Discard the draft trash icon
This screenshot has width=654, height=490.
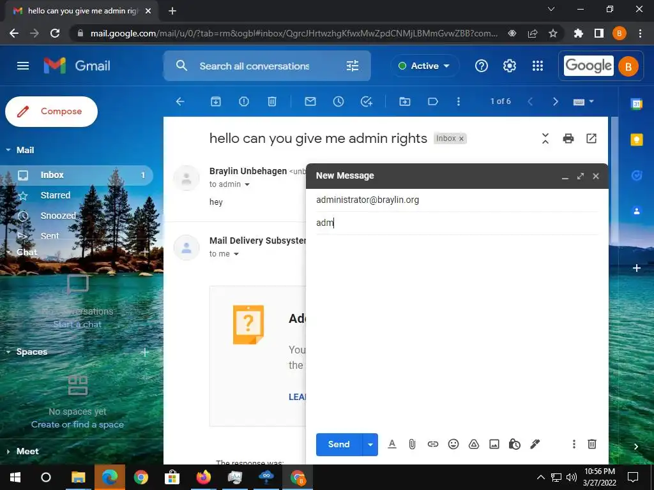(x=592, y=444)
